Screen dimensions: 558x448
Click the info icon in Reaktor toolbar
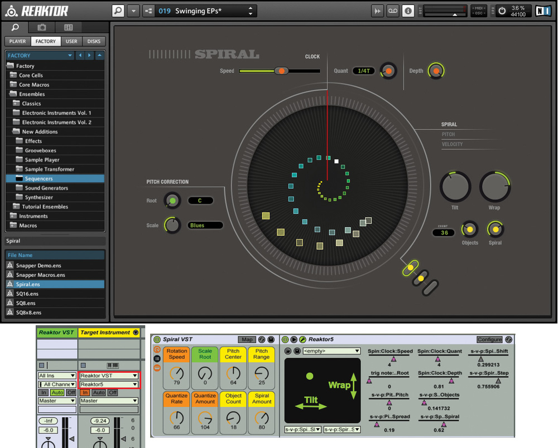click(x=408, y=11)
